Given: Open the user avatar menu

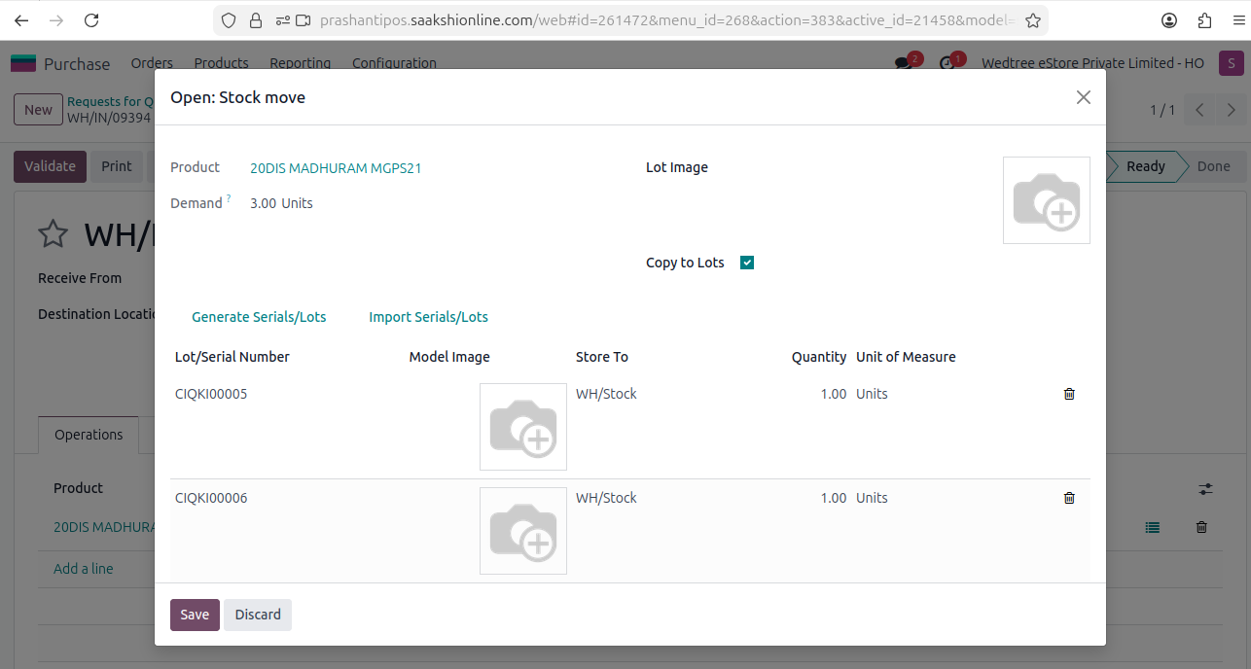Looking at the screenshot, I should pos(1231,63).
